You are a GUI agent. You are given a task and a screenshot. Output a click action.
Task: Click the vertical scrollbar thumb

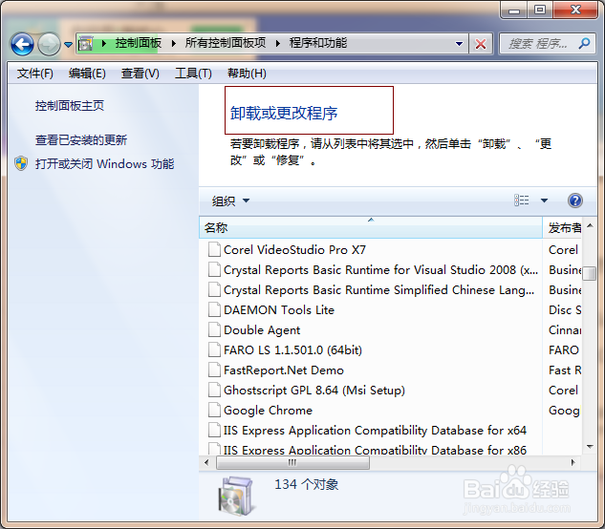point(589,273)
